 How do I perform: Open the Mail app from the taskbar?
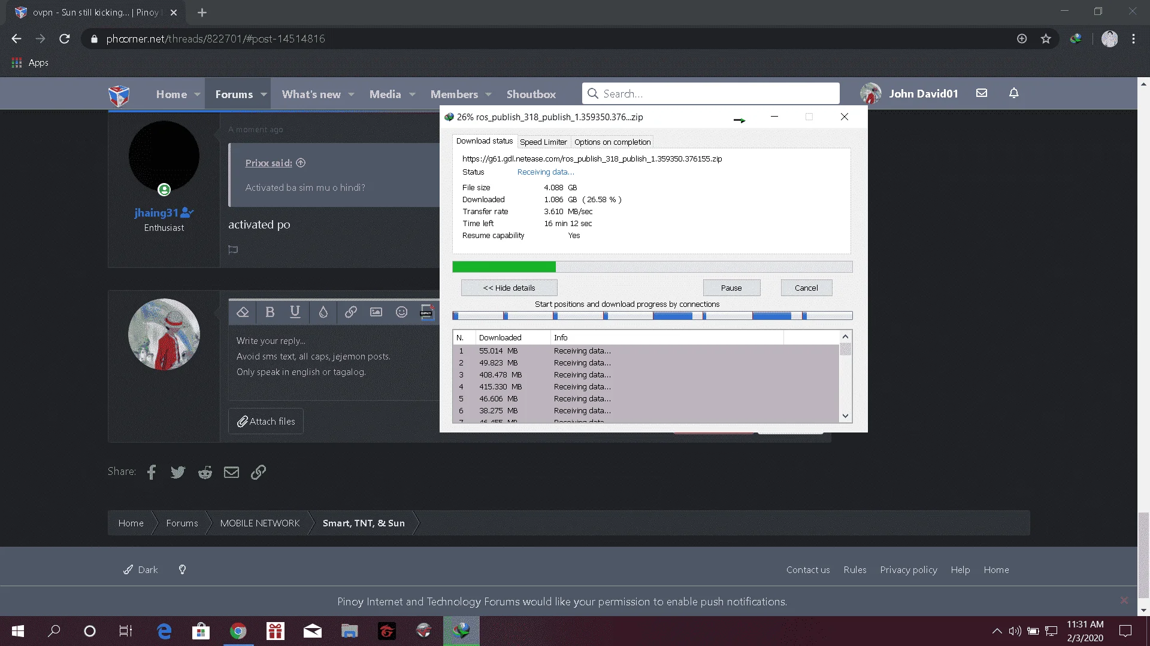[313, 631]
